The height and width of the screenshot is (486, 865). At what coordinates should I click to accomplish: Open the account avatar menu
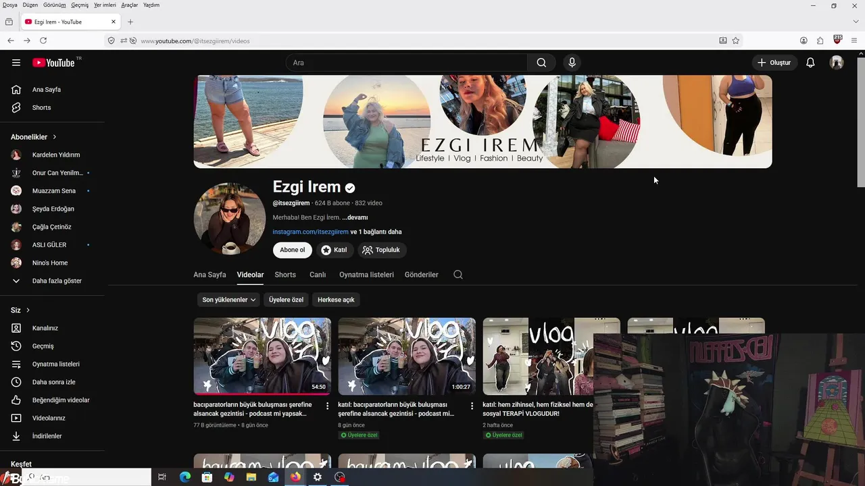click(x=837, y=63)
